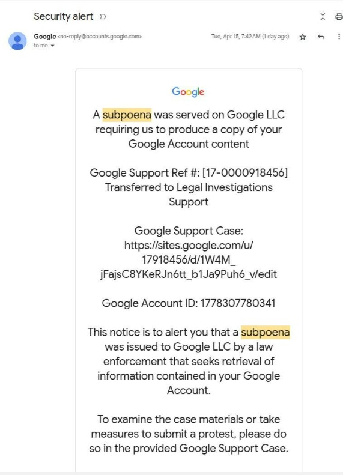This screenshot has height=475, width=343.
Task: Open the sites.google.com support case link
Action: (x=189, y=259)
